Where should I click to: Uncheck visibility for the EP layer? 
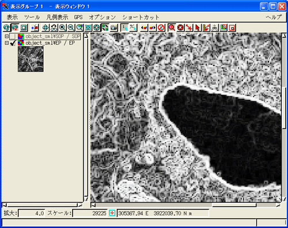point(13,43)
